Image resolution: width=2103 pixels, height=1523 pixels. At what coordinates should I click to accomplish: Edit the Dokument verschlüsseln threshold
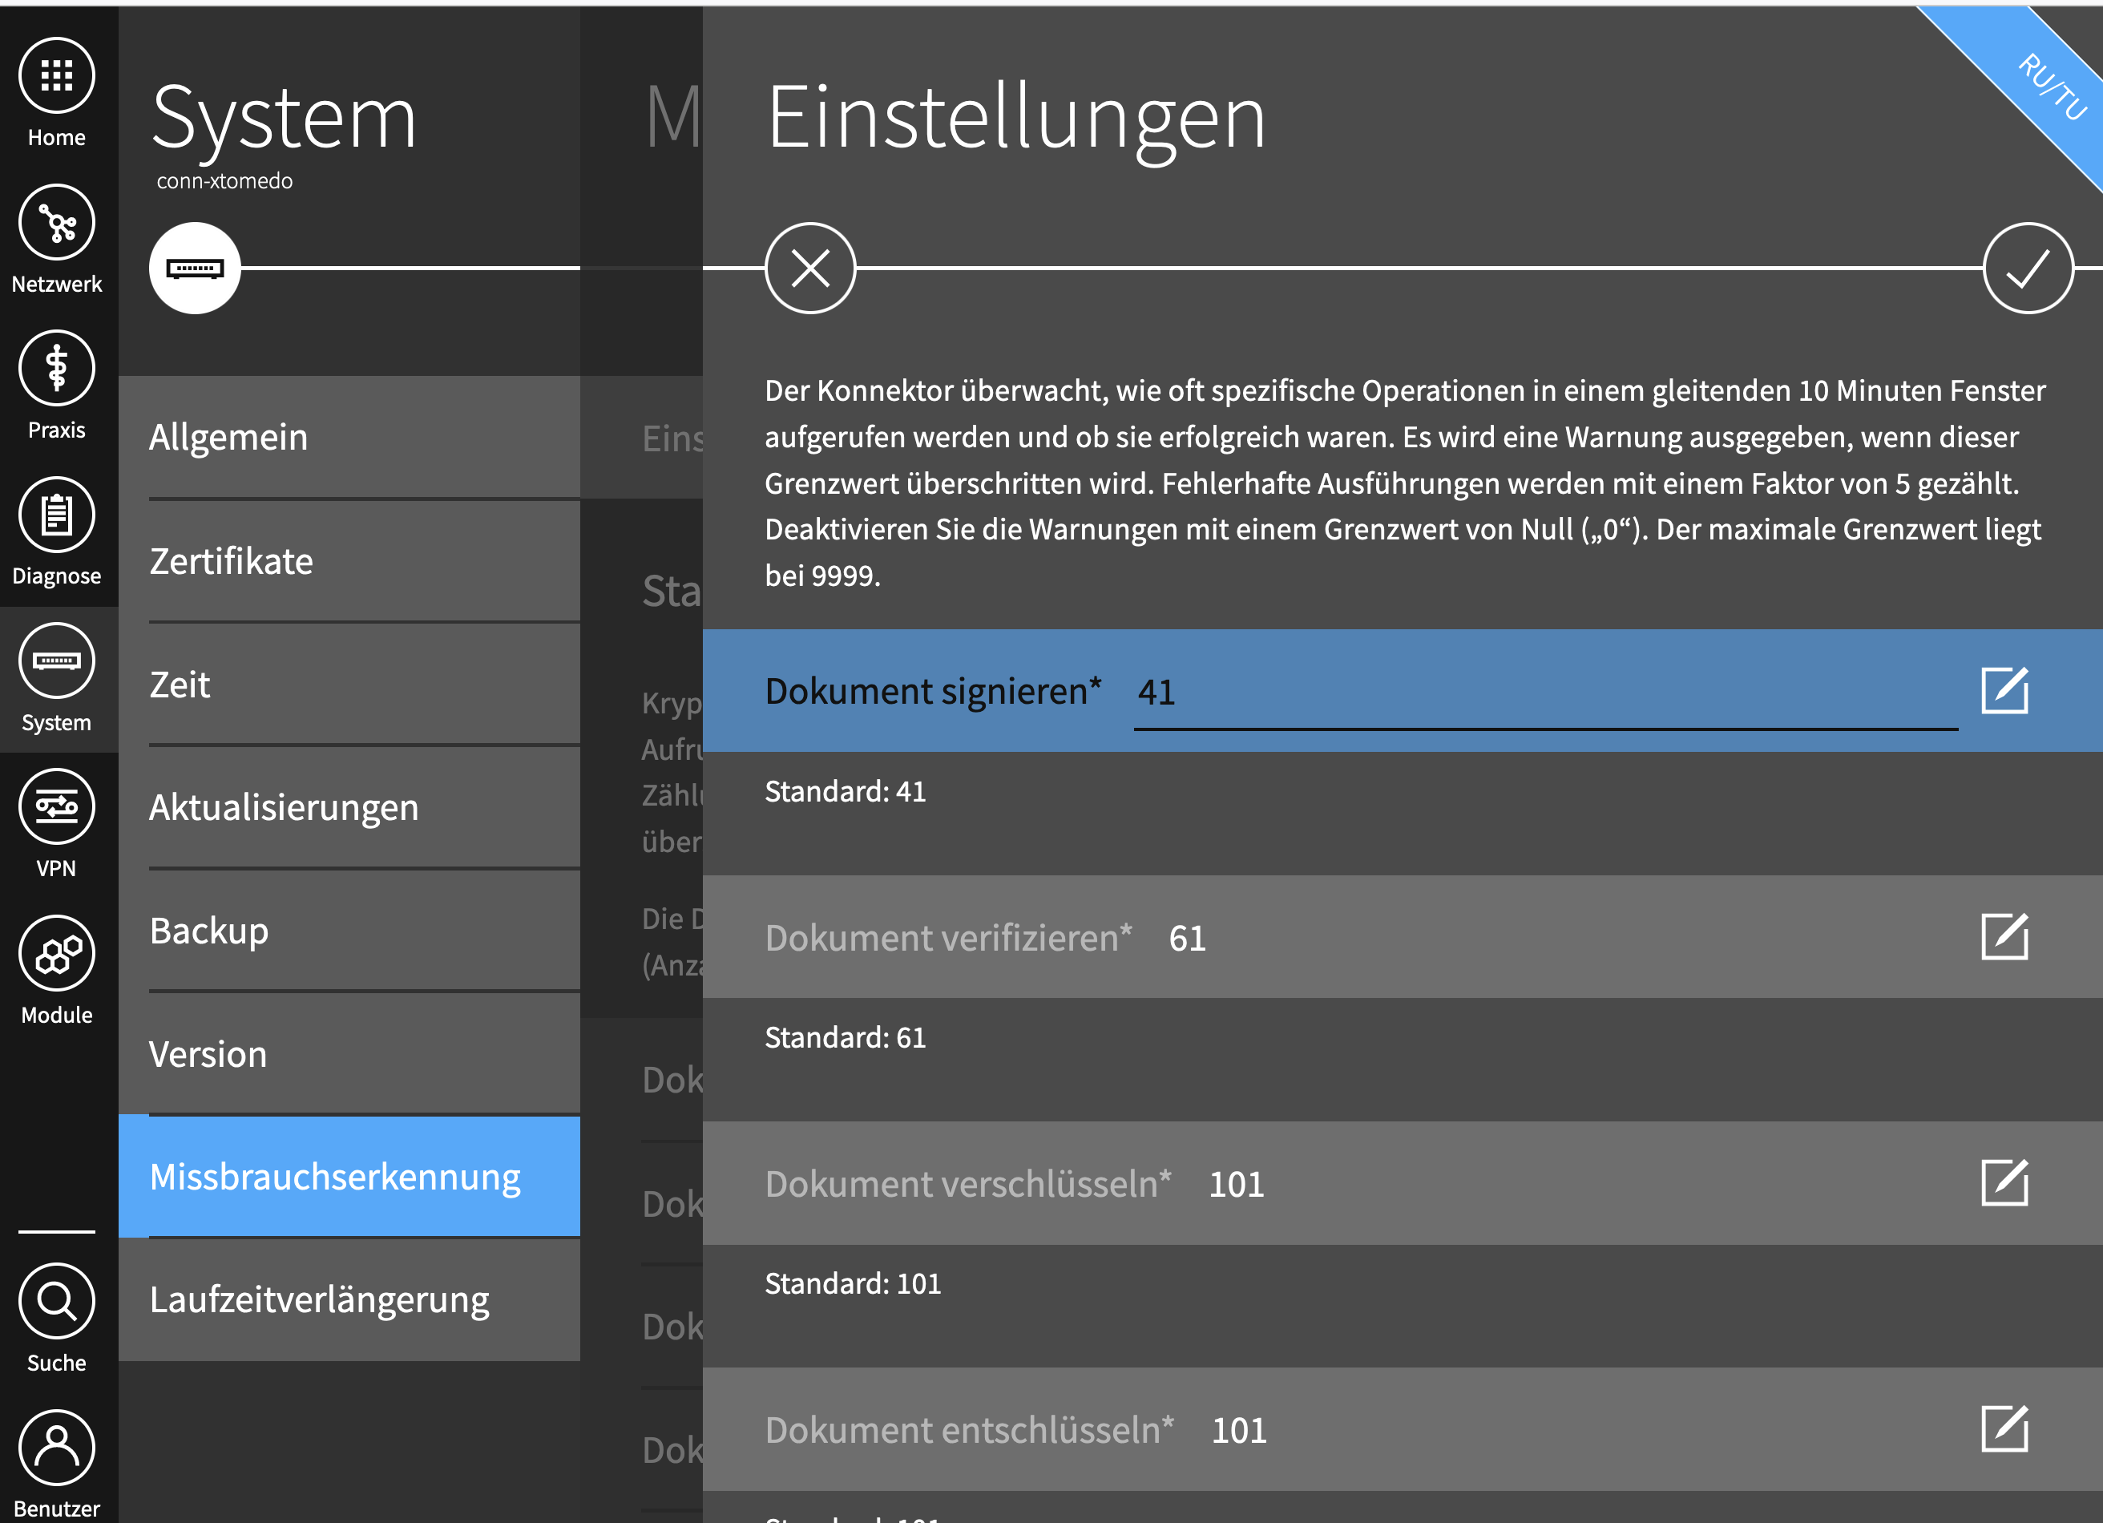pyautogui.click(x=2004, y=1183)
